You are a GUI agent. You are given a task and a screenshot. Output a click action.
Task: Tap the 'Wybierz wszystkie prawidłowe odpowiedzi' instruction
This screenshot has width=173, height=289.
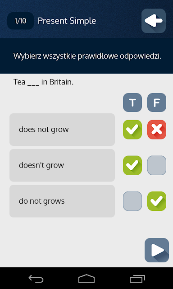(x=87, y=56)
